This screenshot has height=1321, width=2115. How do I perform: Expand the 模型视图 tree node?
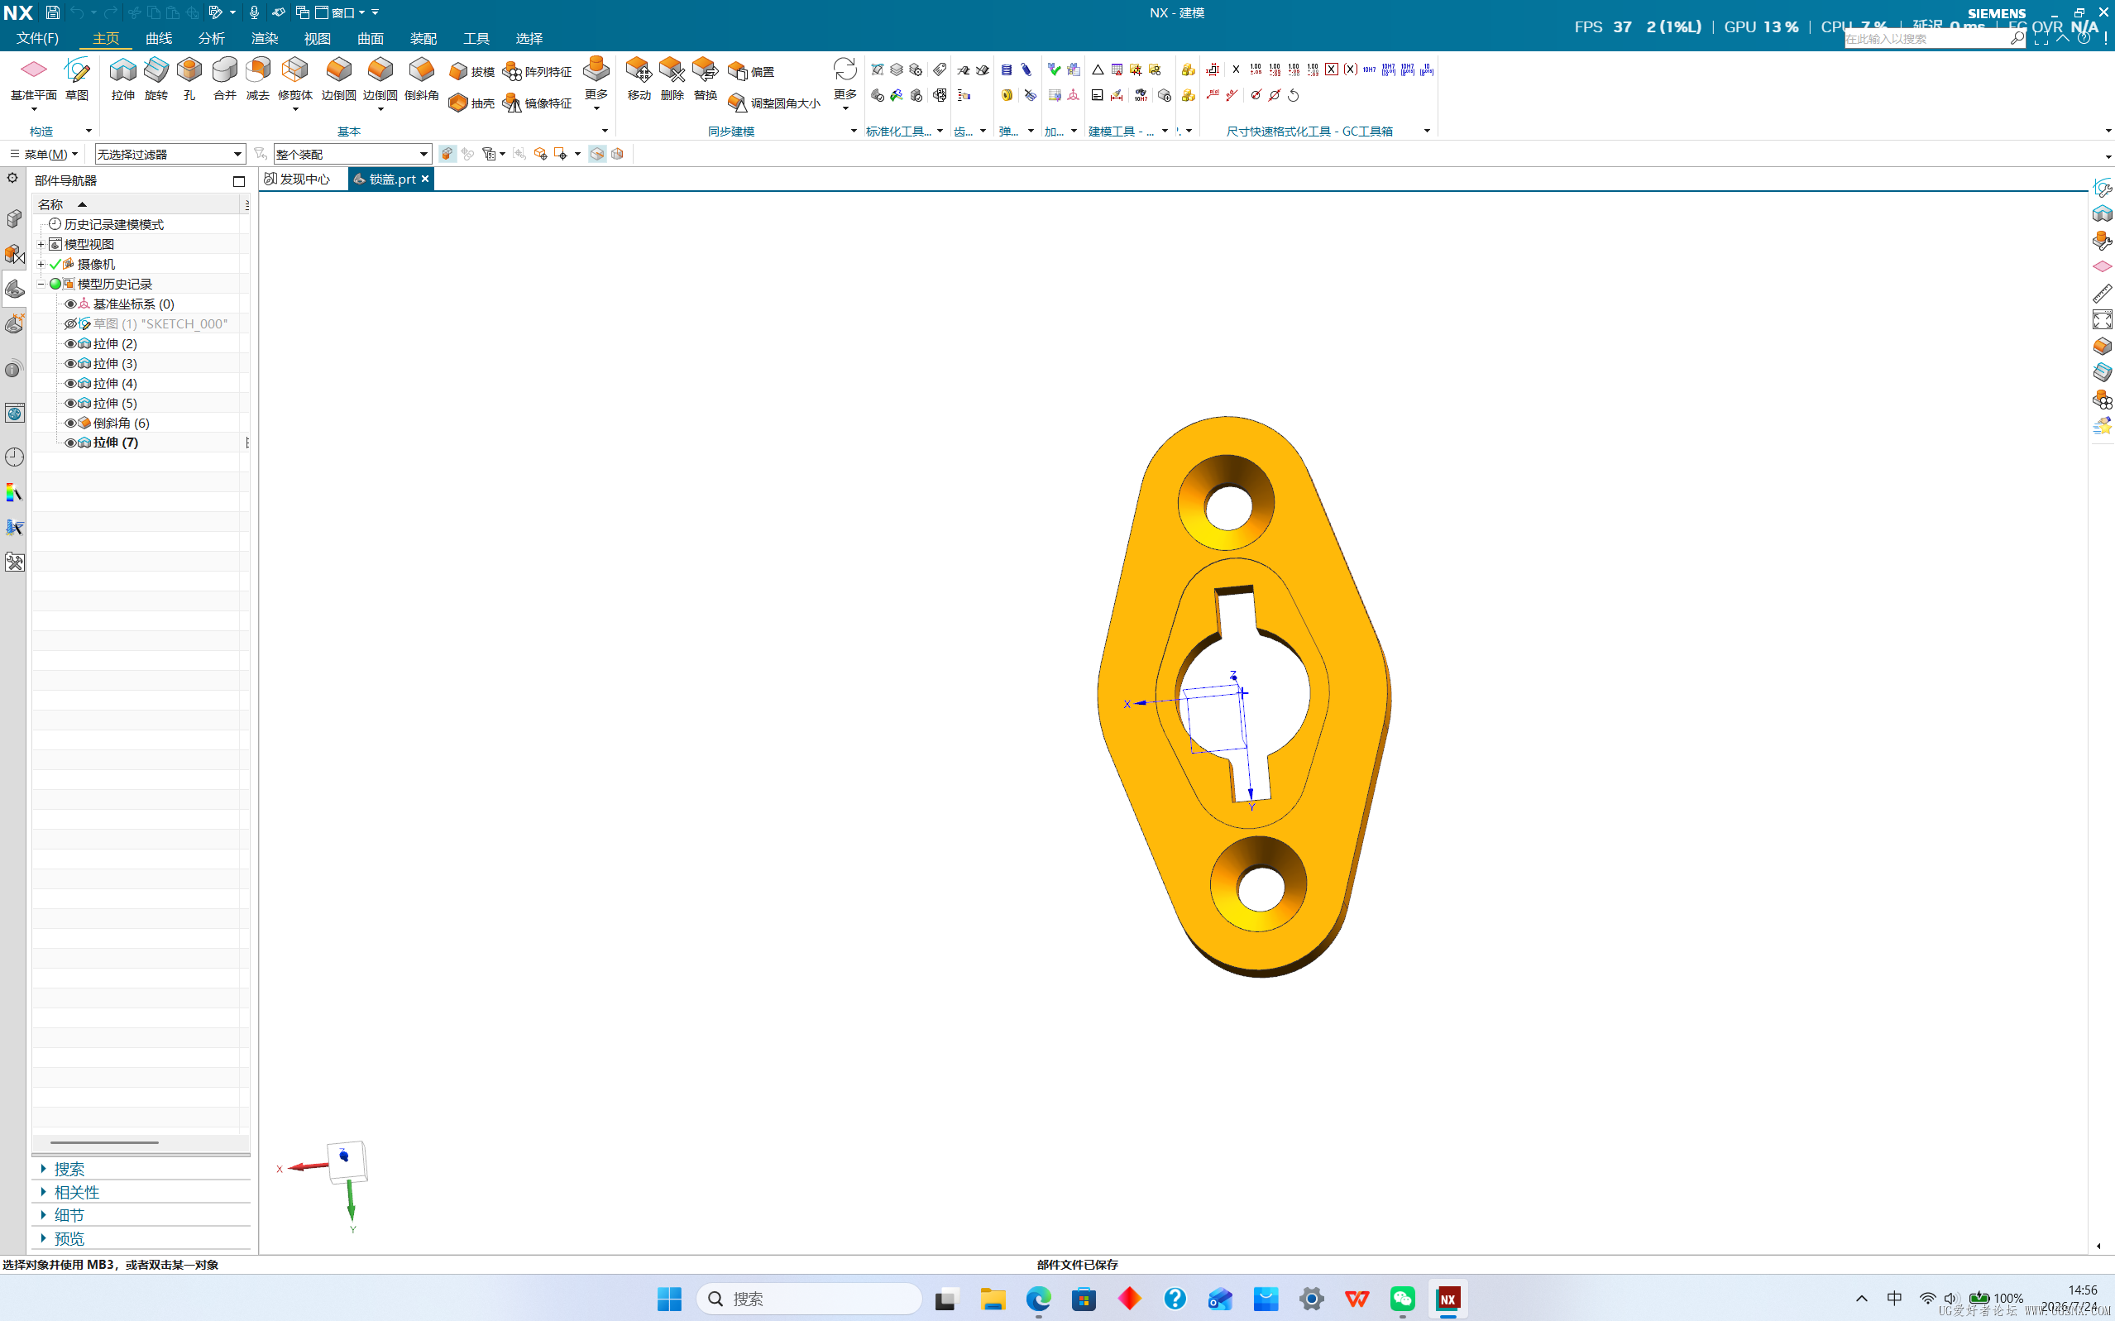[41, 245]
